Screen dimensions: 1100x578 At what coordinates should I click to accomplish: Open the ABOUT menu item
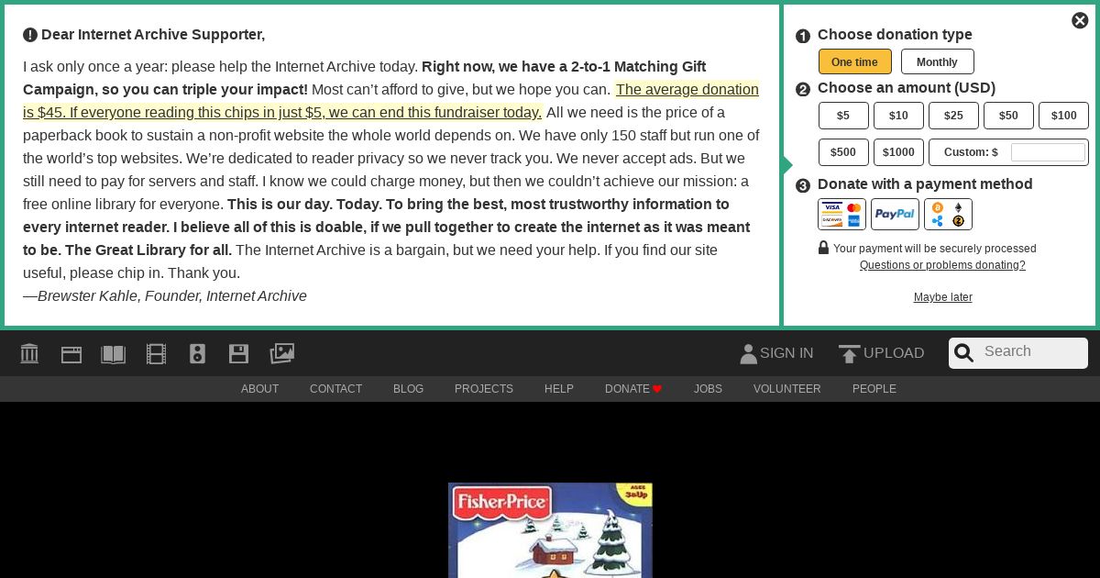pyautogui.click(x=259, y=389)
